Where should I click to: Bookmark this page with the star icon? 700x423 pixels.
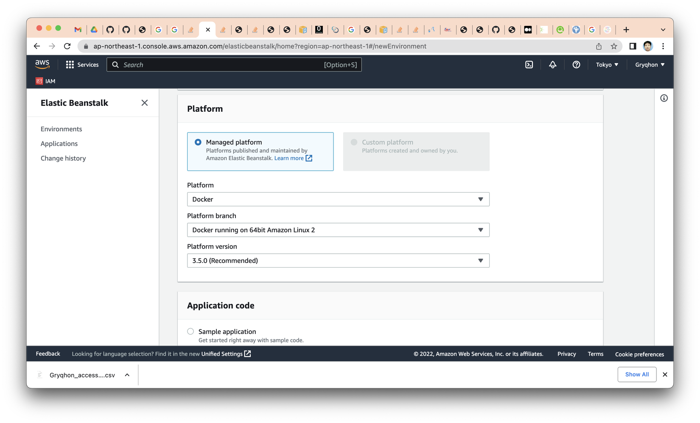pyautogui.click(x=614, y=46)
